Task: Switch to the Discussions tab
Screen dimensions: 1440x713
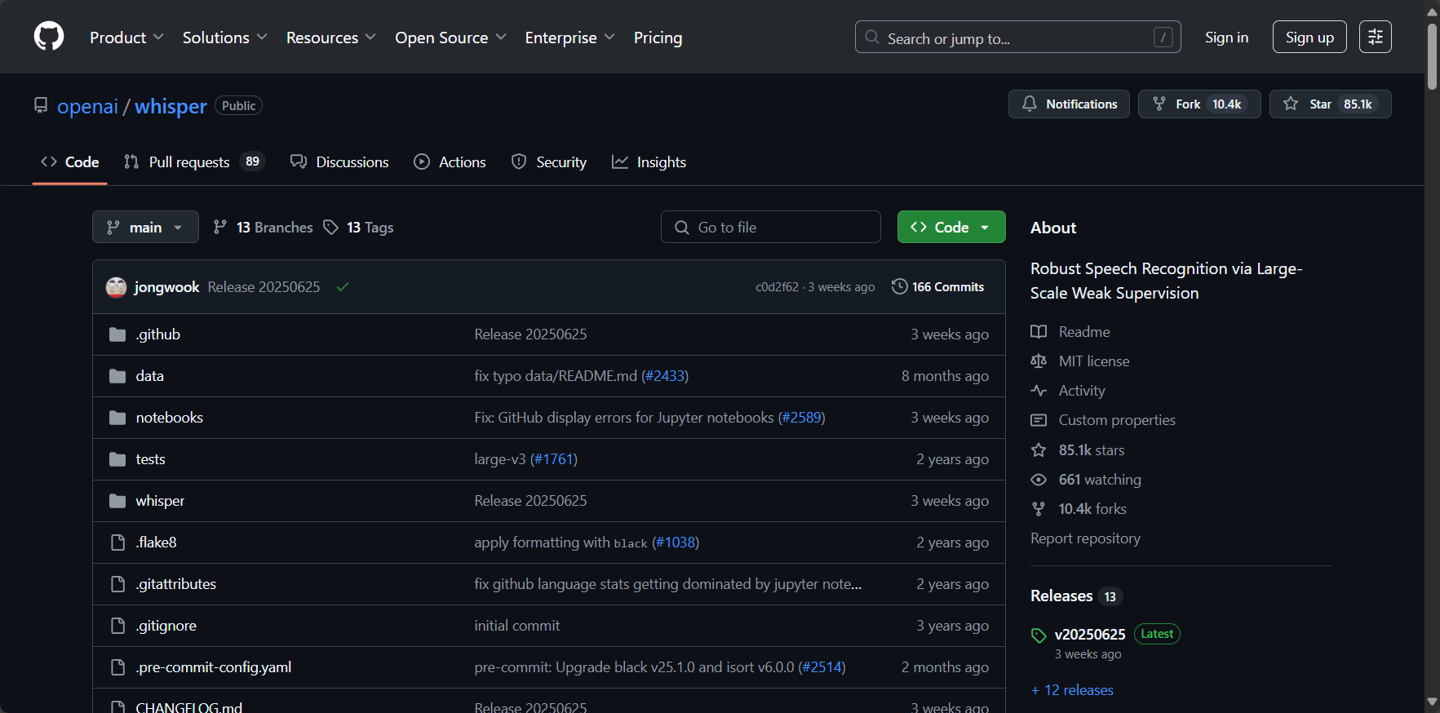Action: 339,162
